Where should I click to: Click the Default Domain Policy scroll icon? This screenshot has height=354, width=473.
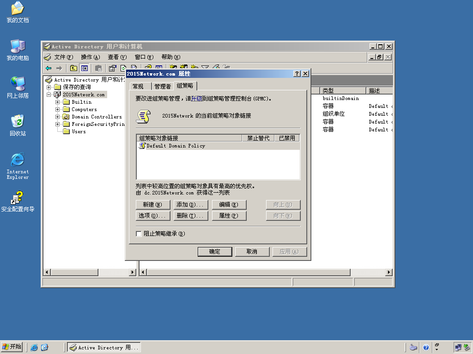tap(142, 146)
